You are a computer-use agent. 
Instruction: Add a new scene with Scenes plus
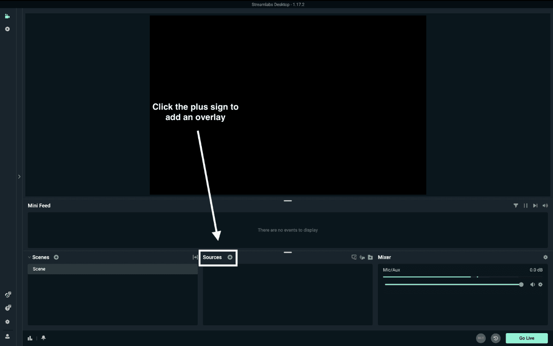56,257
